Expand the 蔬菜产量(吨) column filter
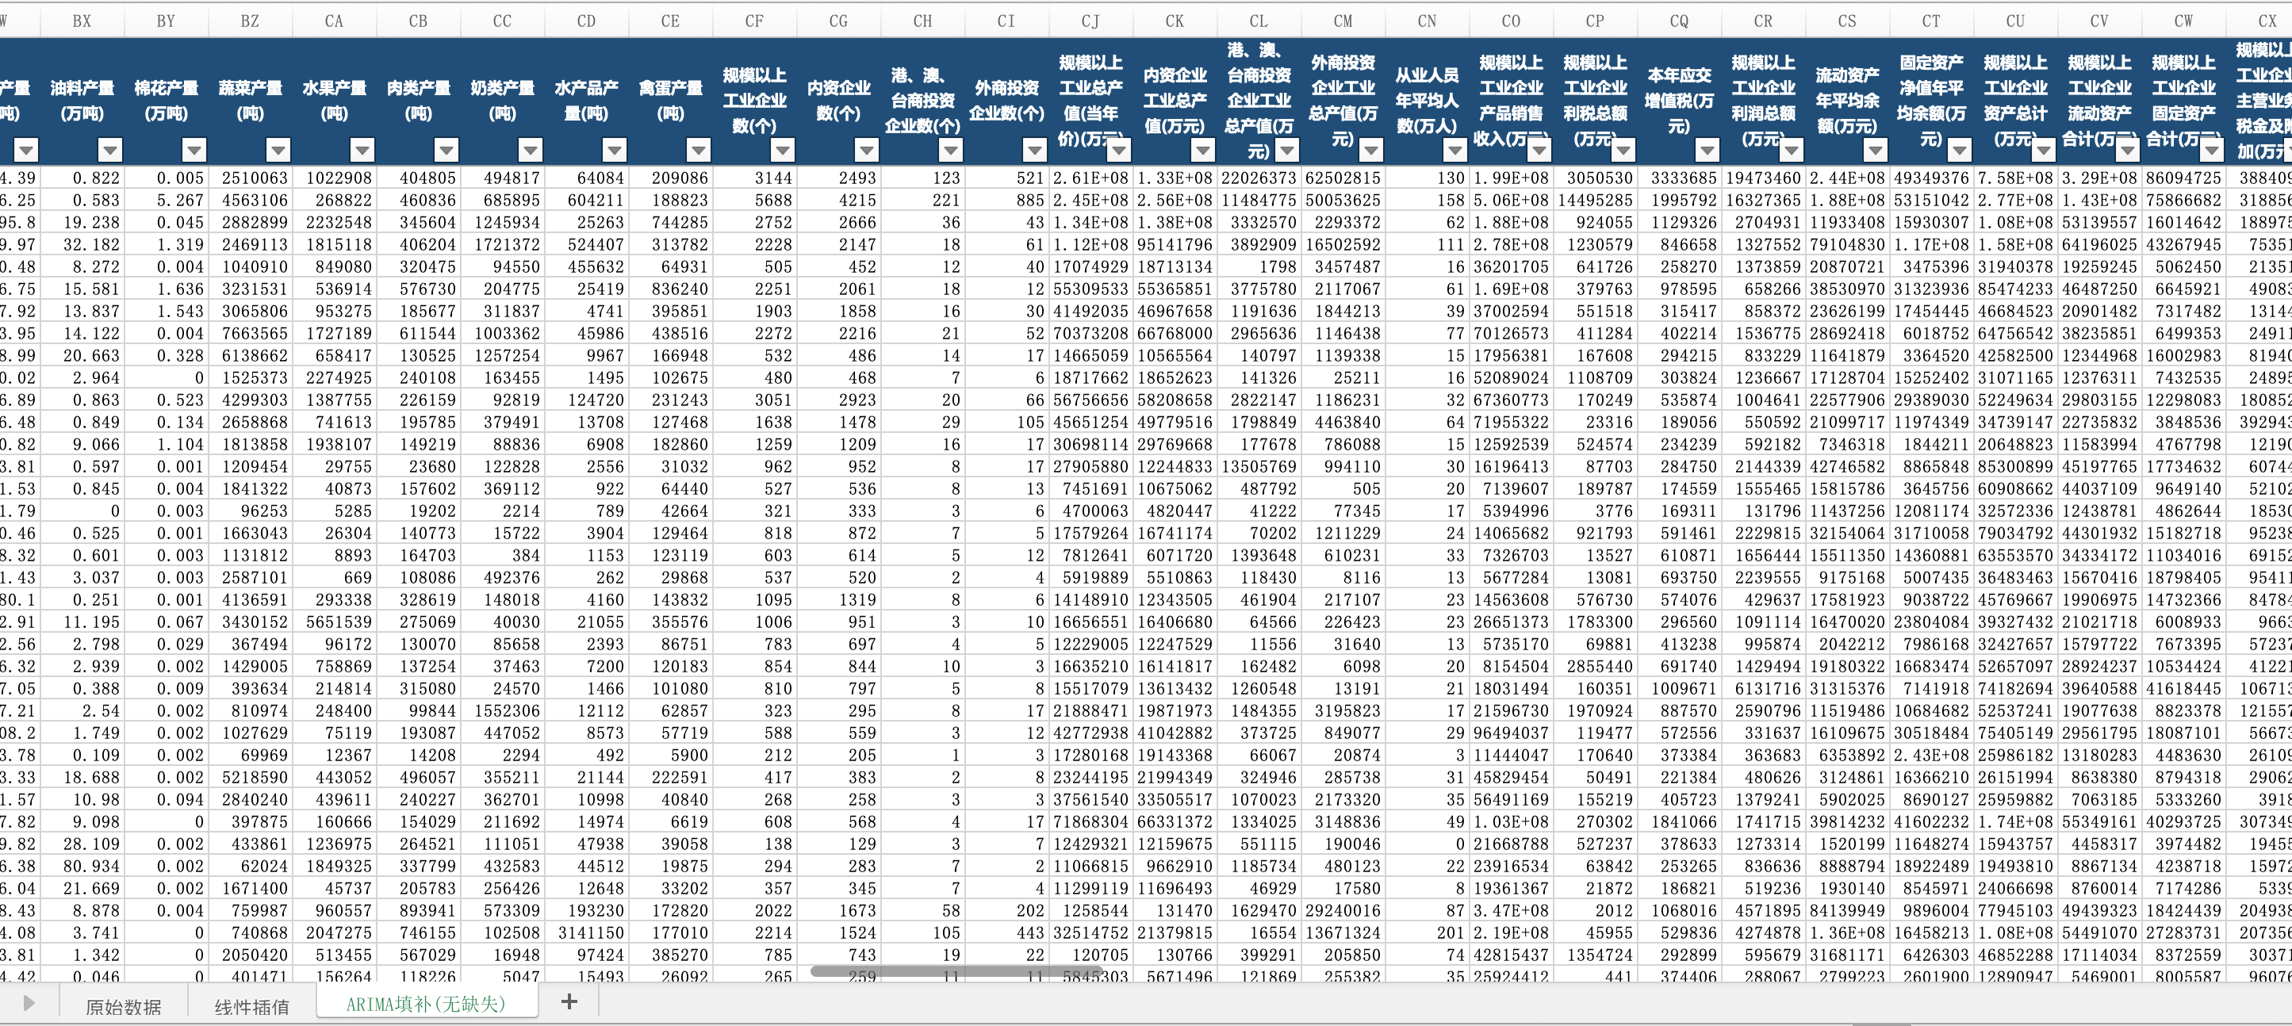The height and width of the screenshot is (1026, 2292). tap(278, 150)
